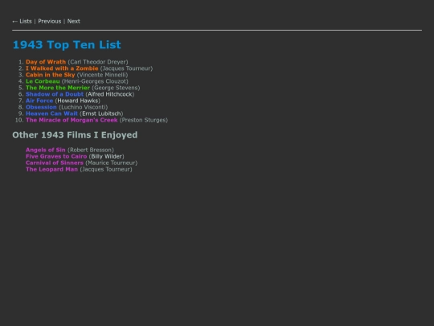Click director name George Stevens
This screenshot has width=434, height=326.
coord(116,88)
